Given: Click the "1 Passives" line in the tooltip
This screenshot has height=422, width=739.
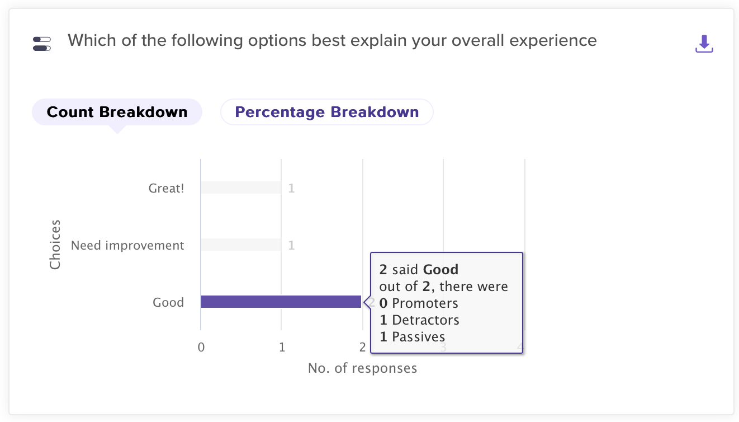Looking at the screenshot, I should [x=413, y=337].
